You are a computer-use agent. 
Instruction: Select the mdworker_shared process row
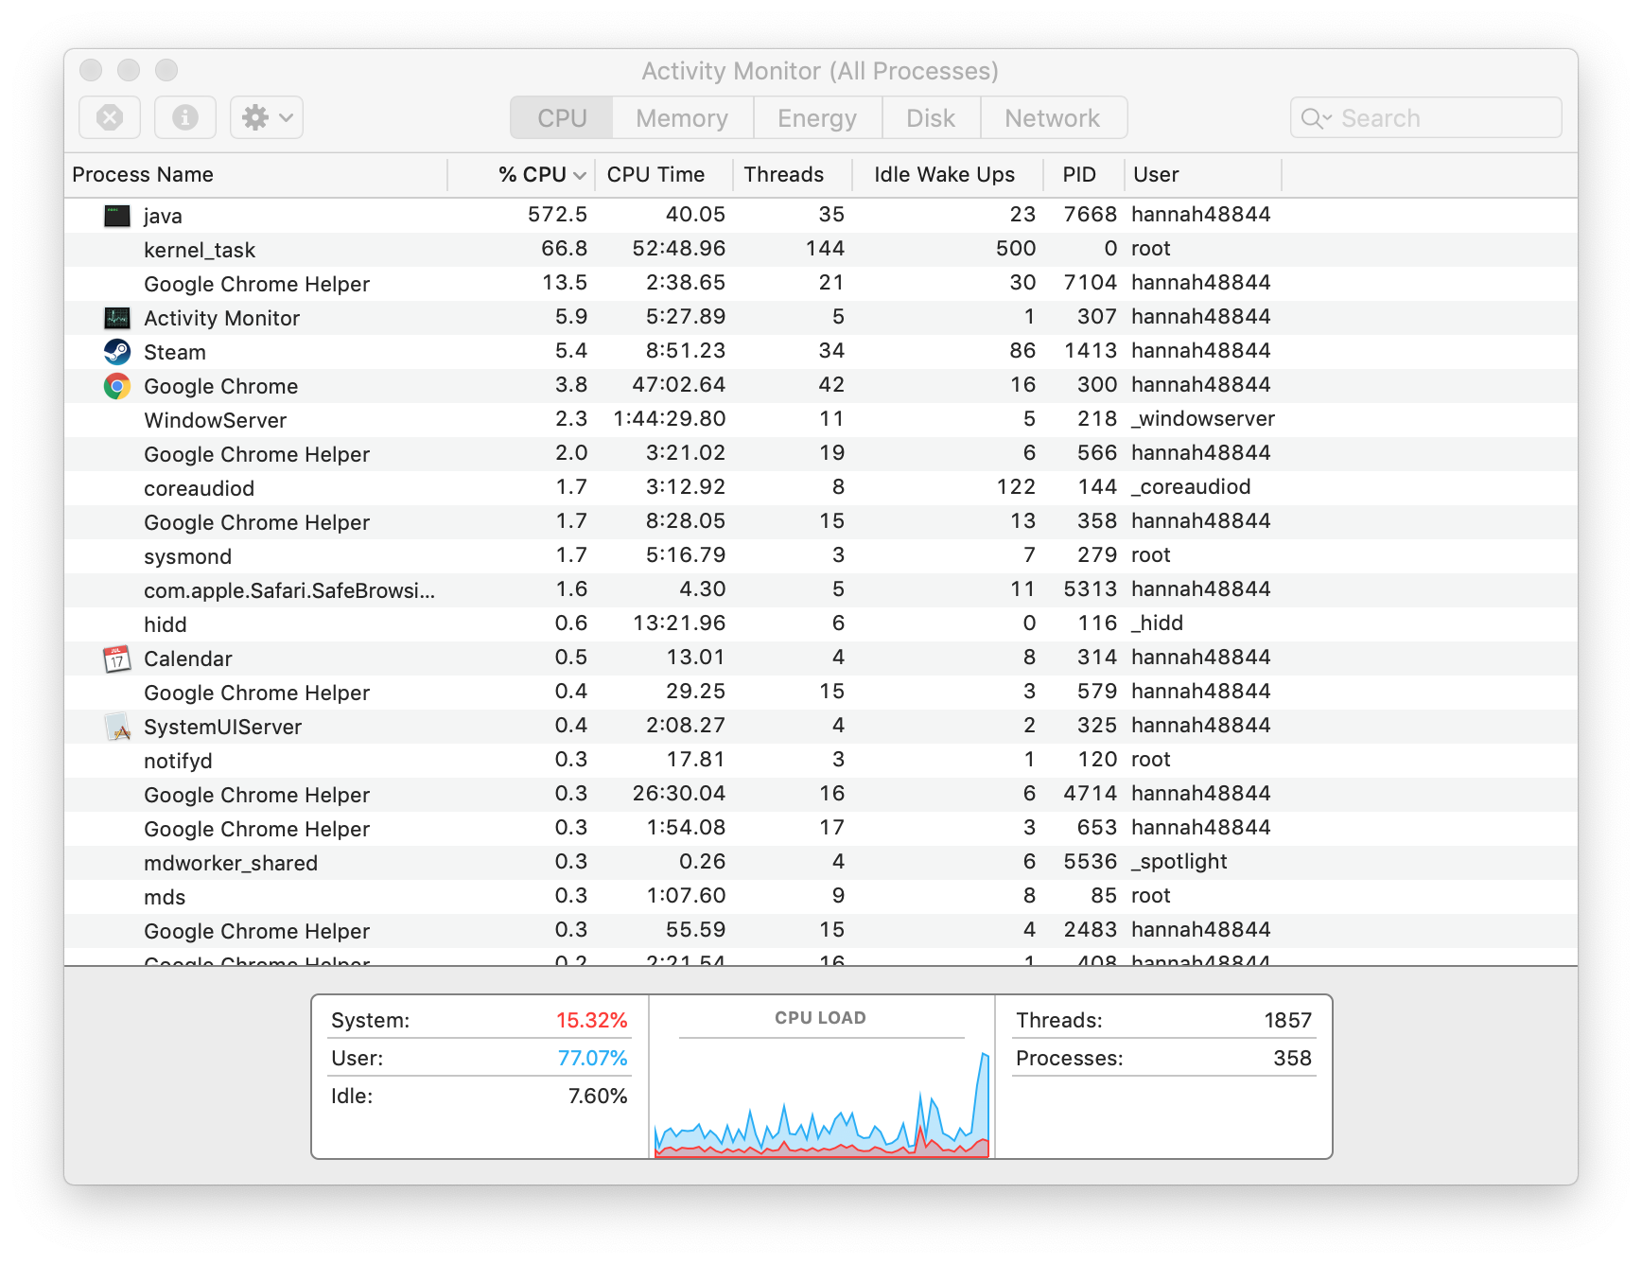pyautogui.click(x=821, y=863)
